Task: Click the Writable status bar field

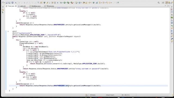Action: click(x=93, y=95)
